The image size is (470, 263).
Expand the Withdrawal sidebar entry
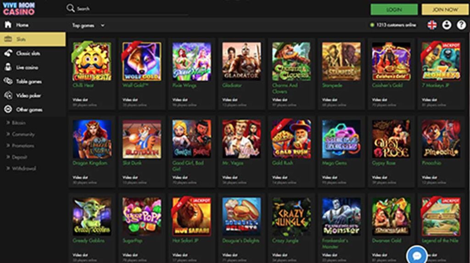(21, 168)
